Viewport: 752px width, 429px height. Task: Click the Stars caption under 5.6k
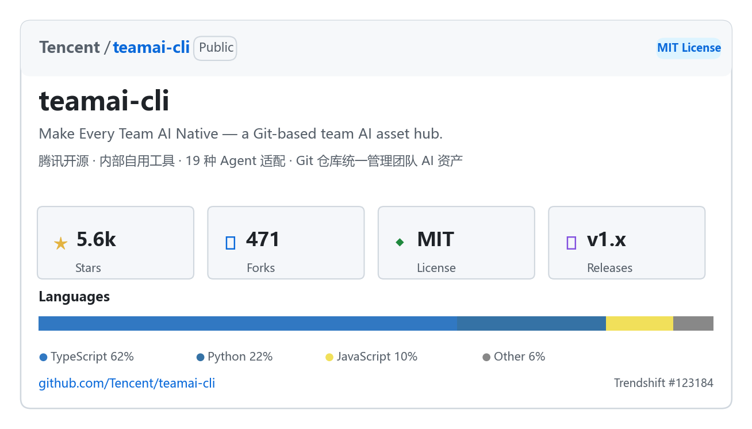(x=88, y=268)
